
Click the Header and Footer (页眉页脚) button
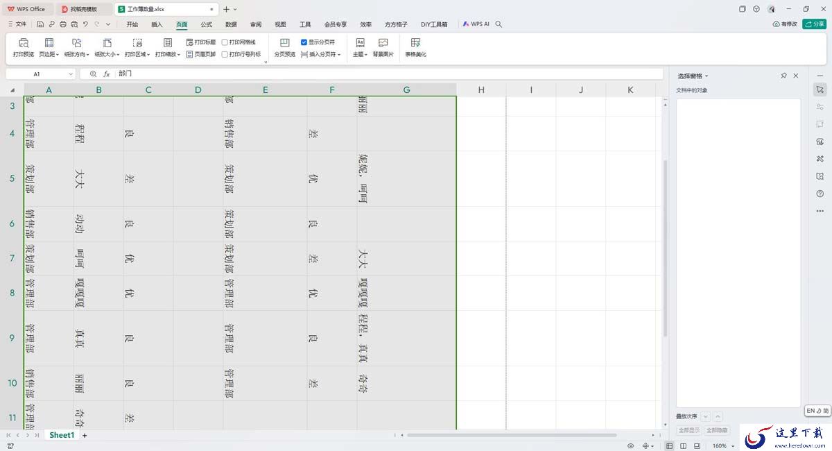tap(201, 54)
